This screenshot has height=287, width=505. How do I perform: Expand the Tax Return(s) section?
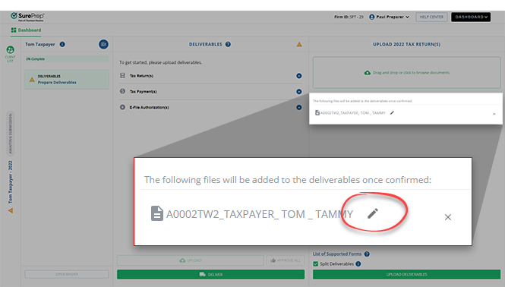(x=299, y=76)
